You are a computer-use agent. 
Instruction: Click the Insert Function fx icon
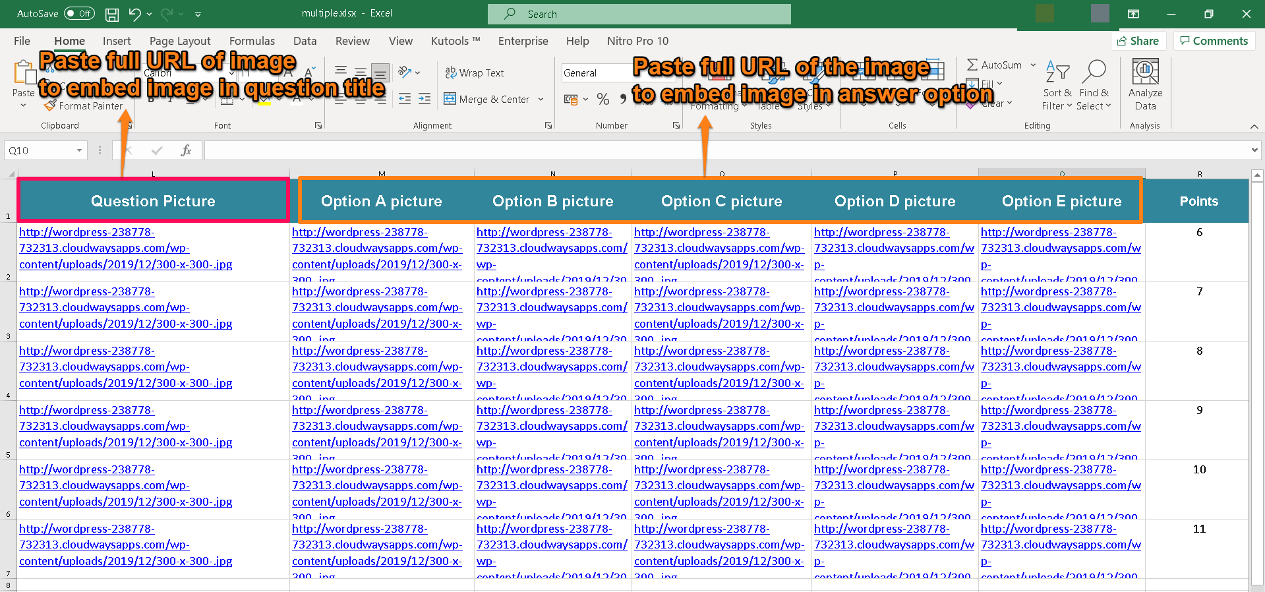point(186,150)
